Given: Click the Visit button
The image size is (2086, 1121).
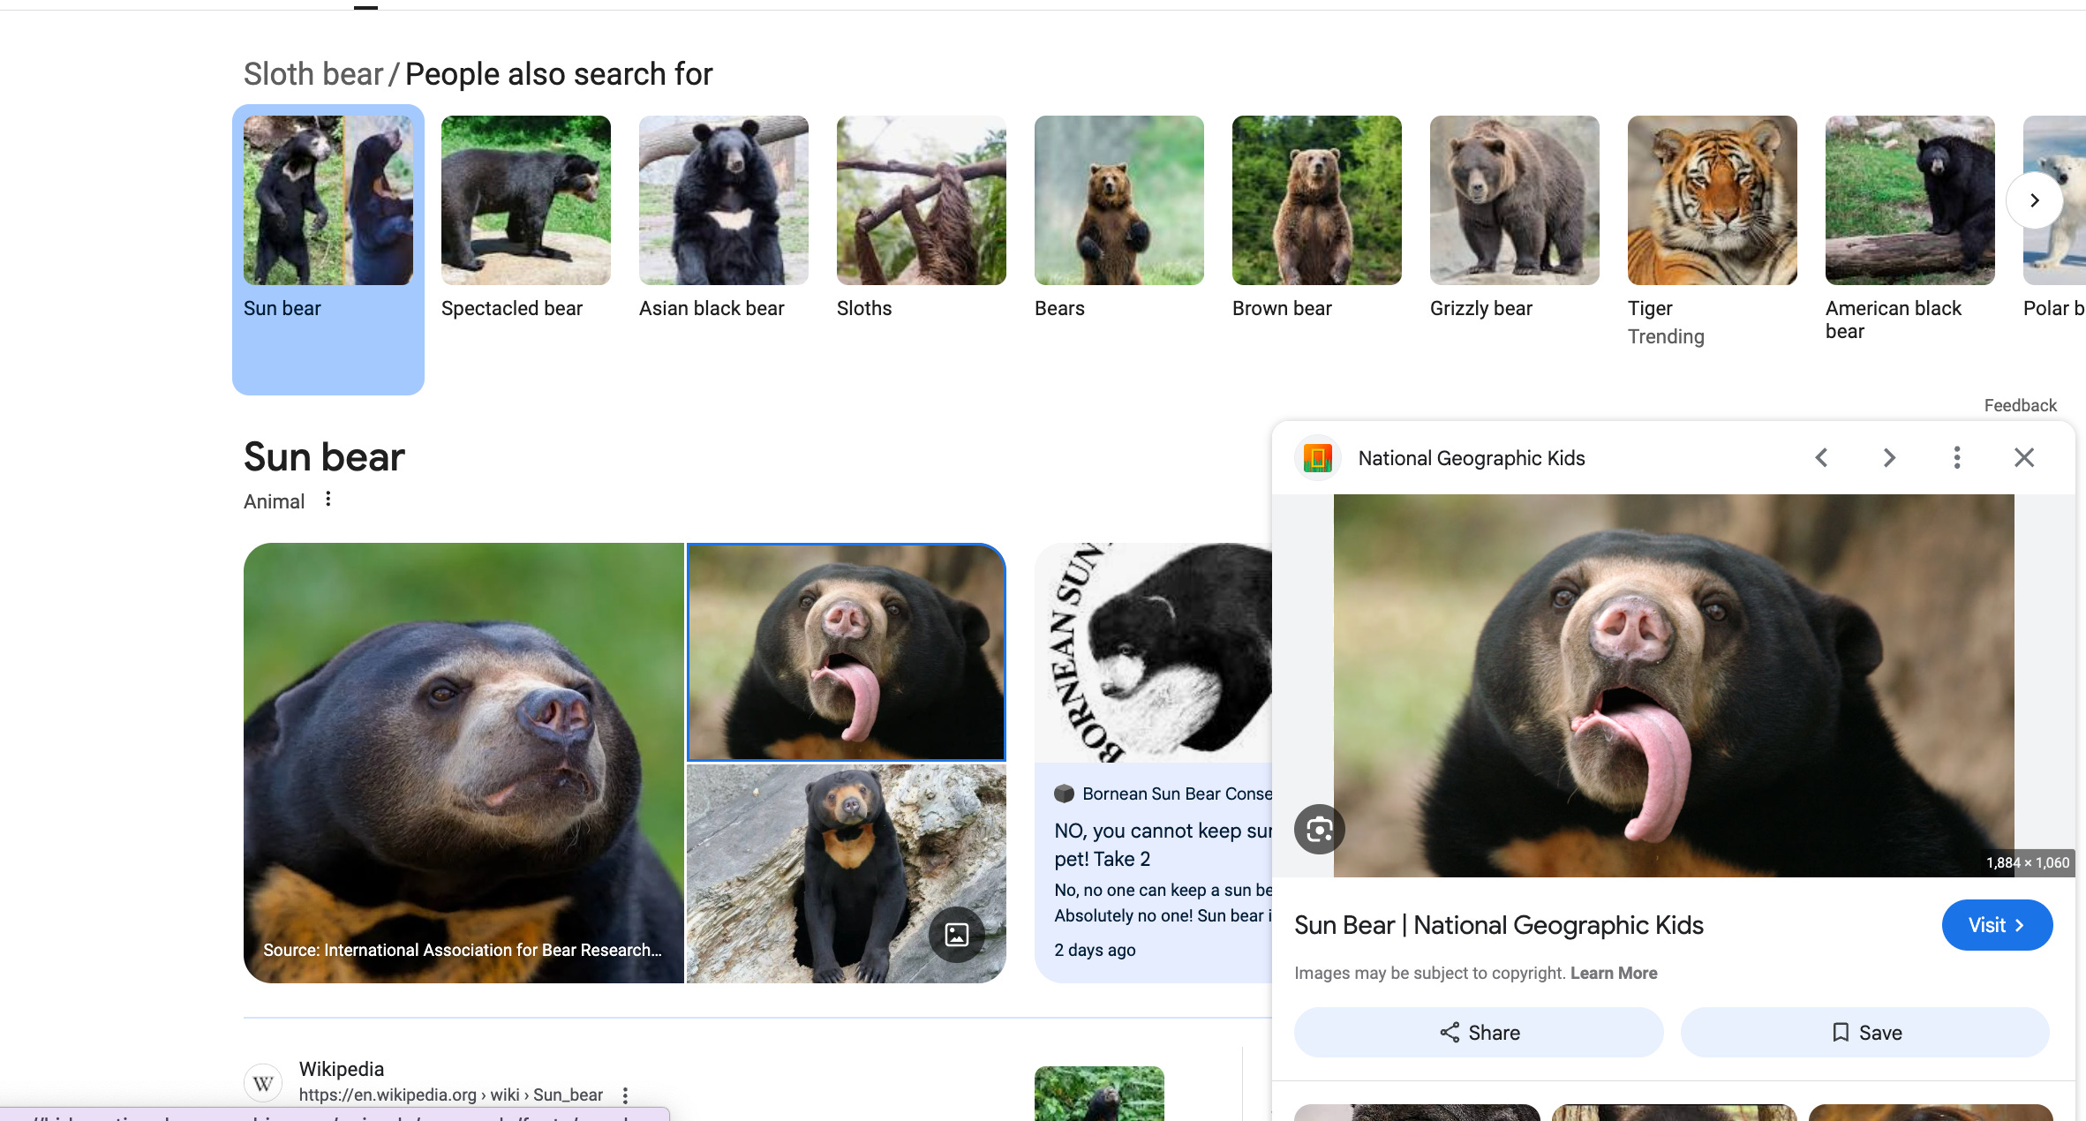Looking at the screenshot, I should (1996, 925).
